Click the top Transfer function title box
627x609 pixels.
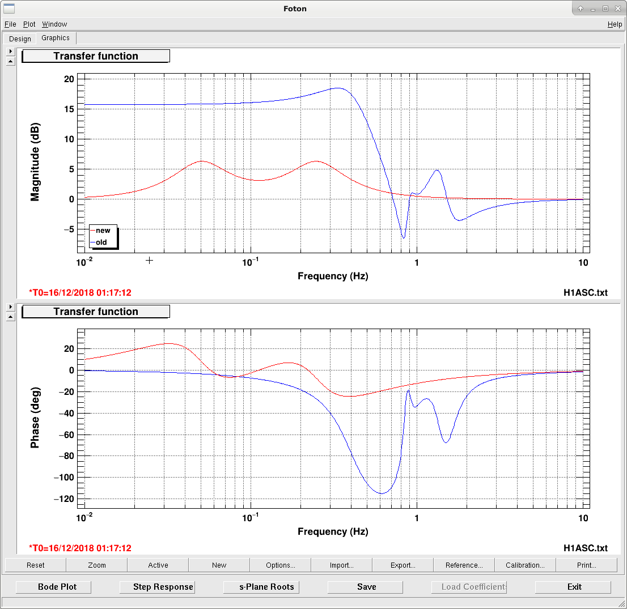[x=96, y=56]
